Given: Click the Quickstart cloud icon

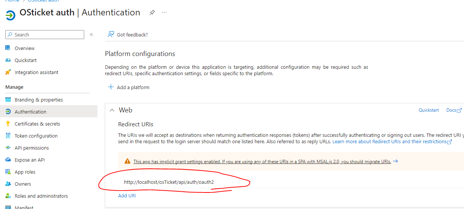Looking at the screenshot, I should click(x=8, y=60).
